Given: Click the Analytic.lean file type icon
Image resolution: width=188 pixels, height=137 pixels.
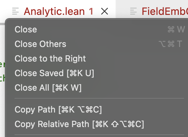Looking at the screenshot, I should click(x=16, y=11).
